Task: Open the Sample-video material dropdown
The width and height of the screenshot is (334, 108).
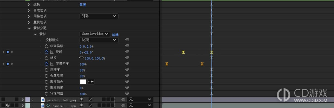Action: (x=95, y=34)
